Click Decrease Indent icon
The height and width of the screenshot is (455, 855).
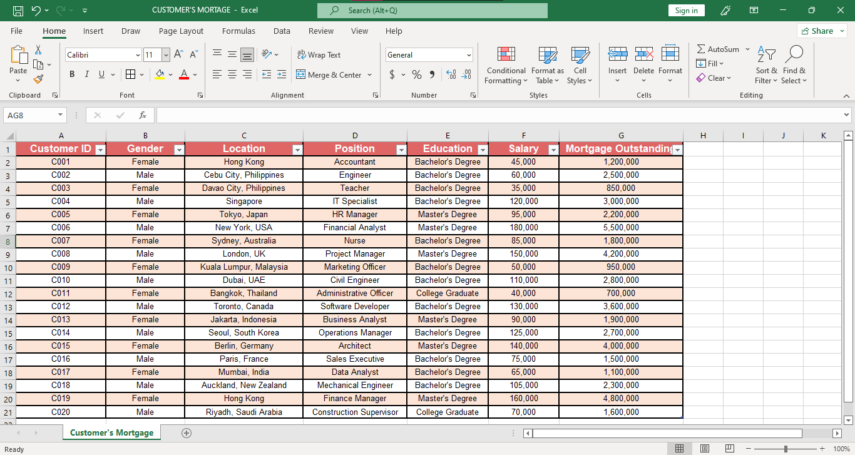pos(266,74)
